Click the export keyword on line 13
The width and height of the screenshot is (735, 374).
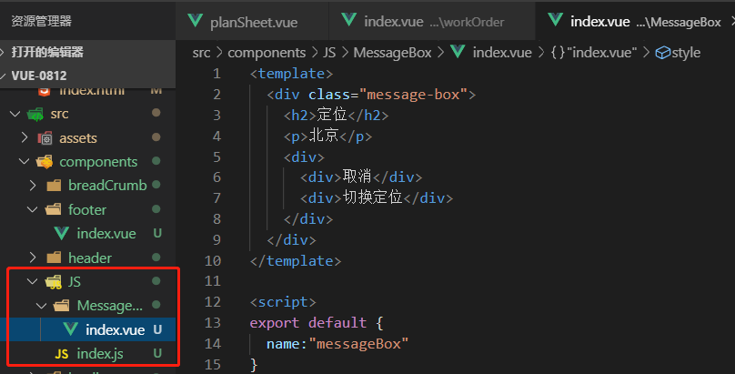[x=274, y=323]
